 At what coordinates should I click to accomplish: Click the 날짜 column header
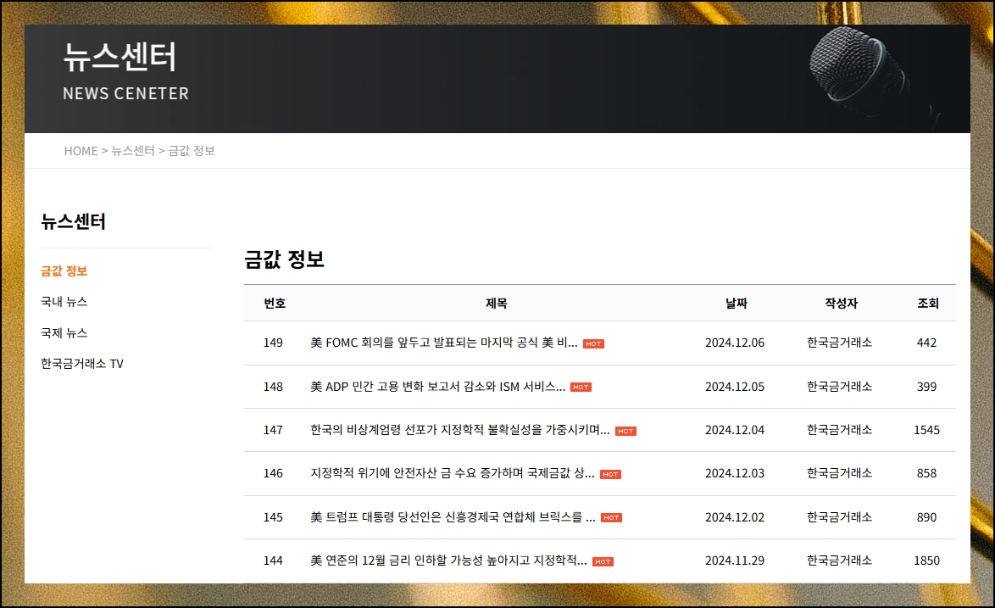click(737, 304)
